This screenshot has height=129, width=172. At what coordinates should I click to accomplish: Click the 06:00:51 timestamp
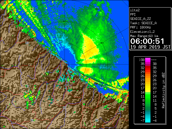(147, 41)
